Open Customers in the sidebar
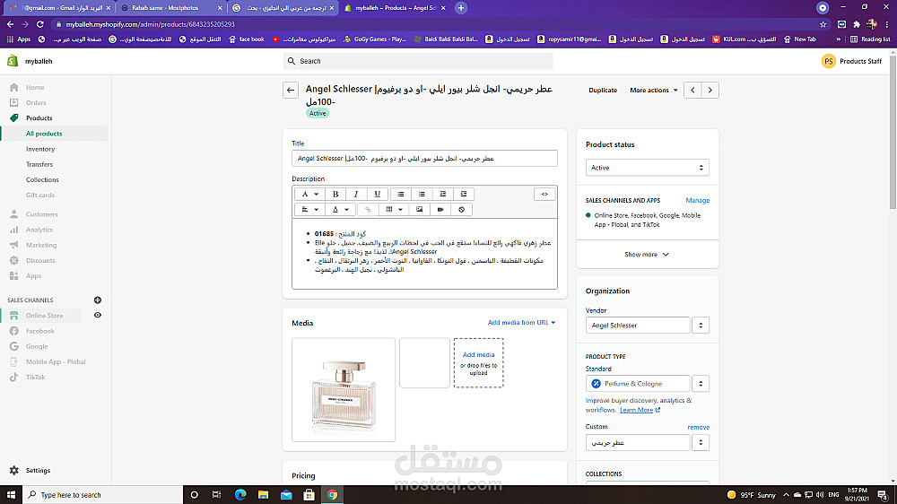897x504 pixels. pyautogui.click(x=41, y=214)
